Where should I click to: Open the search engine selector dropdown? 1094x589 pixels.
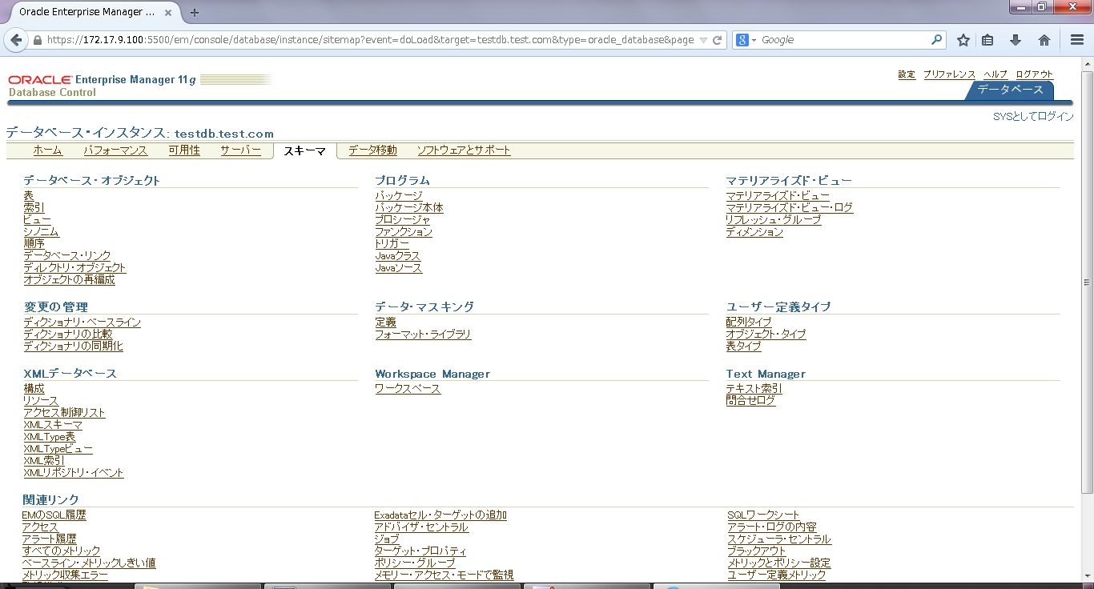tap(746, 40)
